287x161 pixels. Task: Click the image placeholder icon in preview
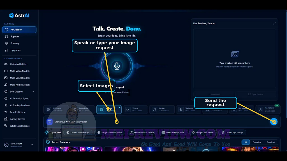[x=235, y=54]
